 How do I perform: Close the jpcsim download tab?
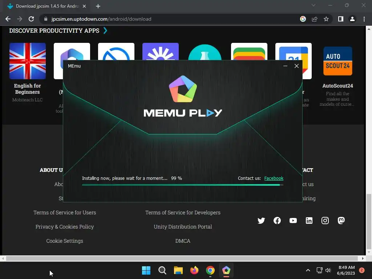click(x=84, y=6)
